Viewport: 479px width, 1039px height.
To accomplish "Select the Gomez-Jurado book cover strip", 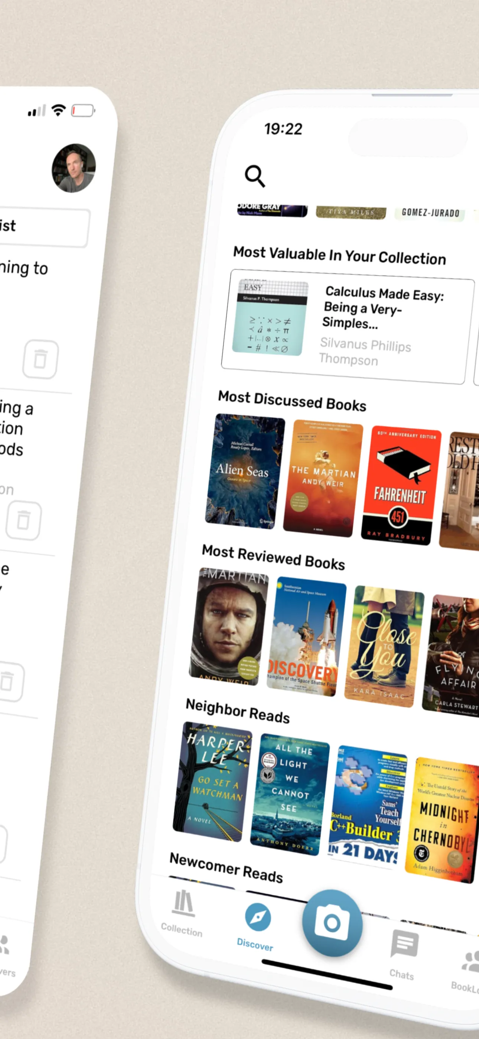I will 430,213.
